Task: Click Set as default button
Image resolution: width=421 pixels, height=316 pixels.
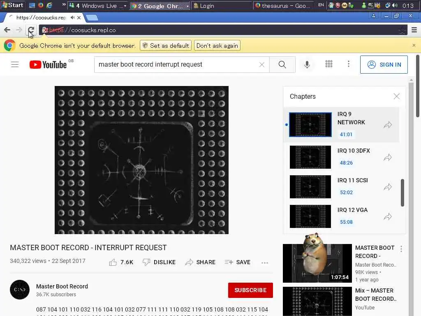Action: [166, 46]
